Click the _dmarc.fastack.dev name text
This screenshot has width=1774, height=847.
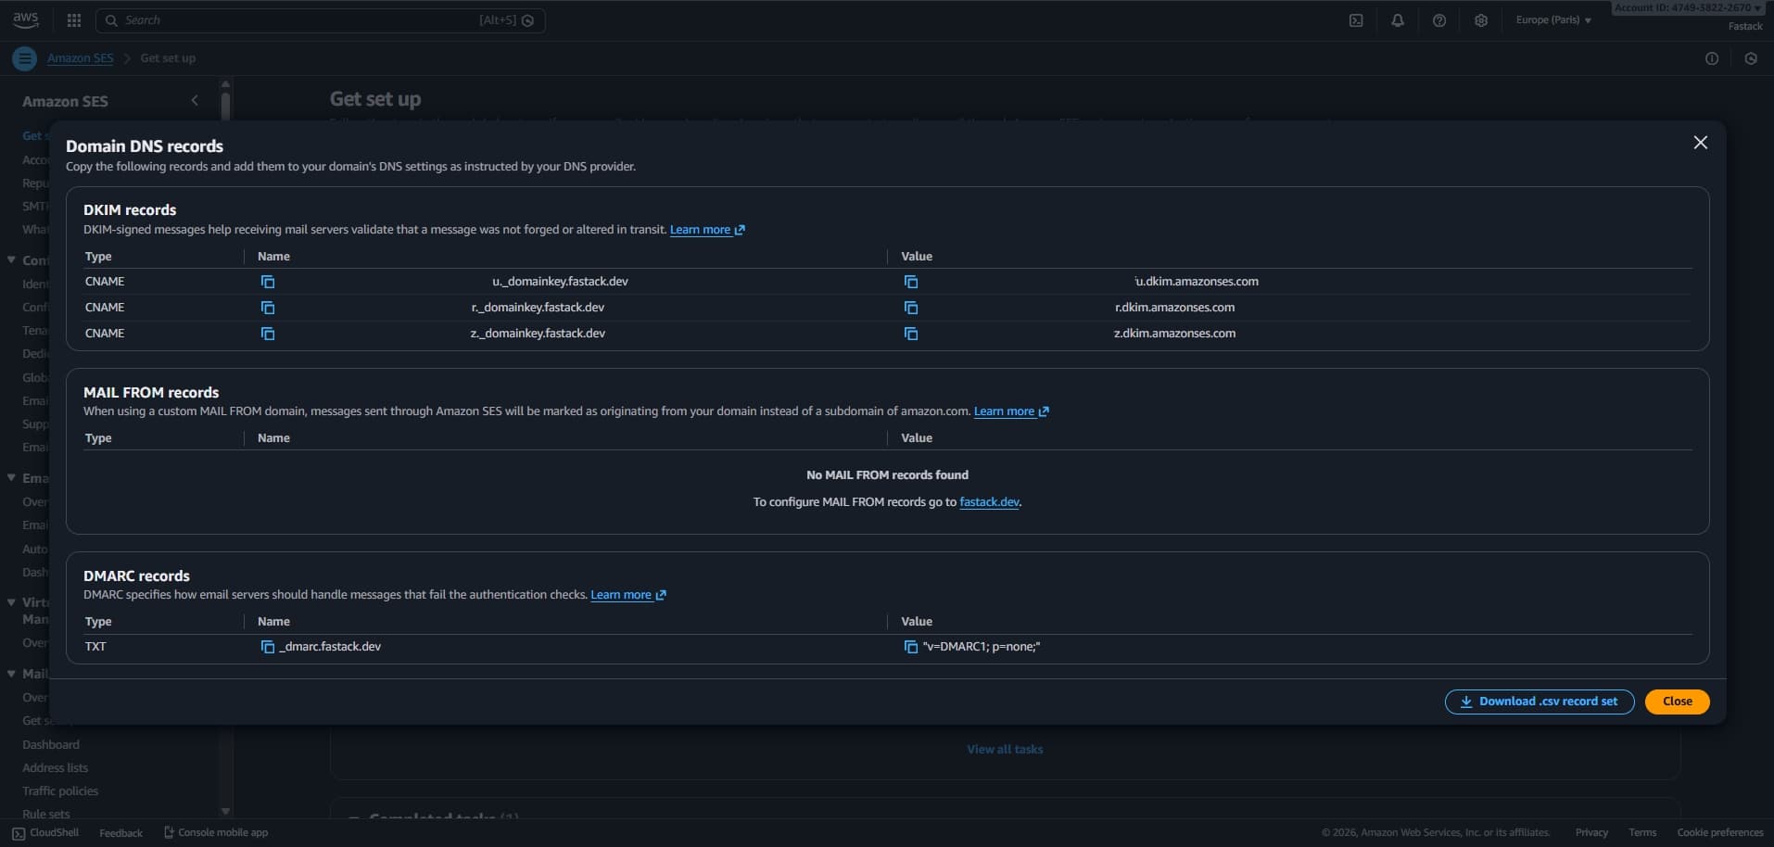point(330,647)
